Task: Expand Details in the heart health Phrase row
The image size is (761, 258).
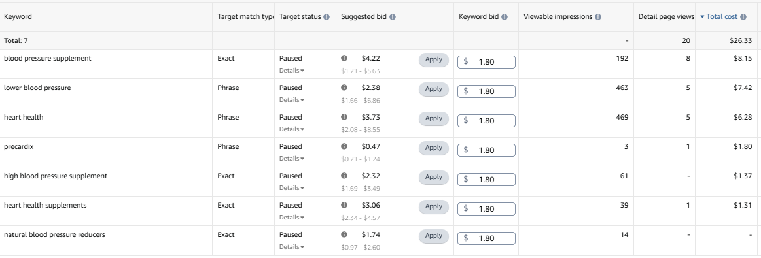Action: [x=292, y=129]
